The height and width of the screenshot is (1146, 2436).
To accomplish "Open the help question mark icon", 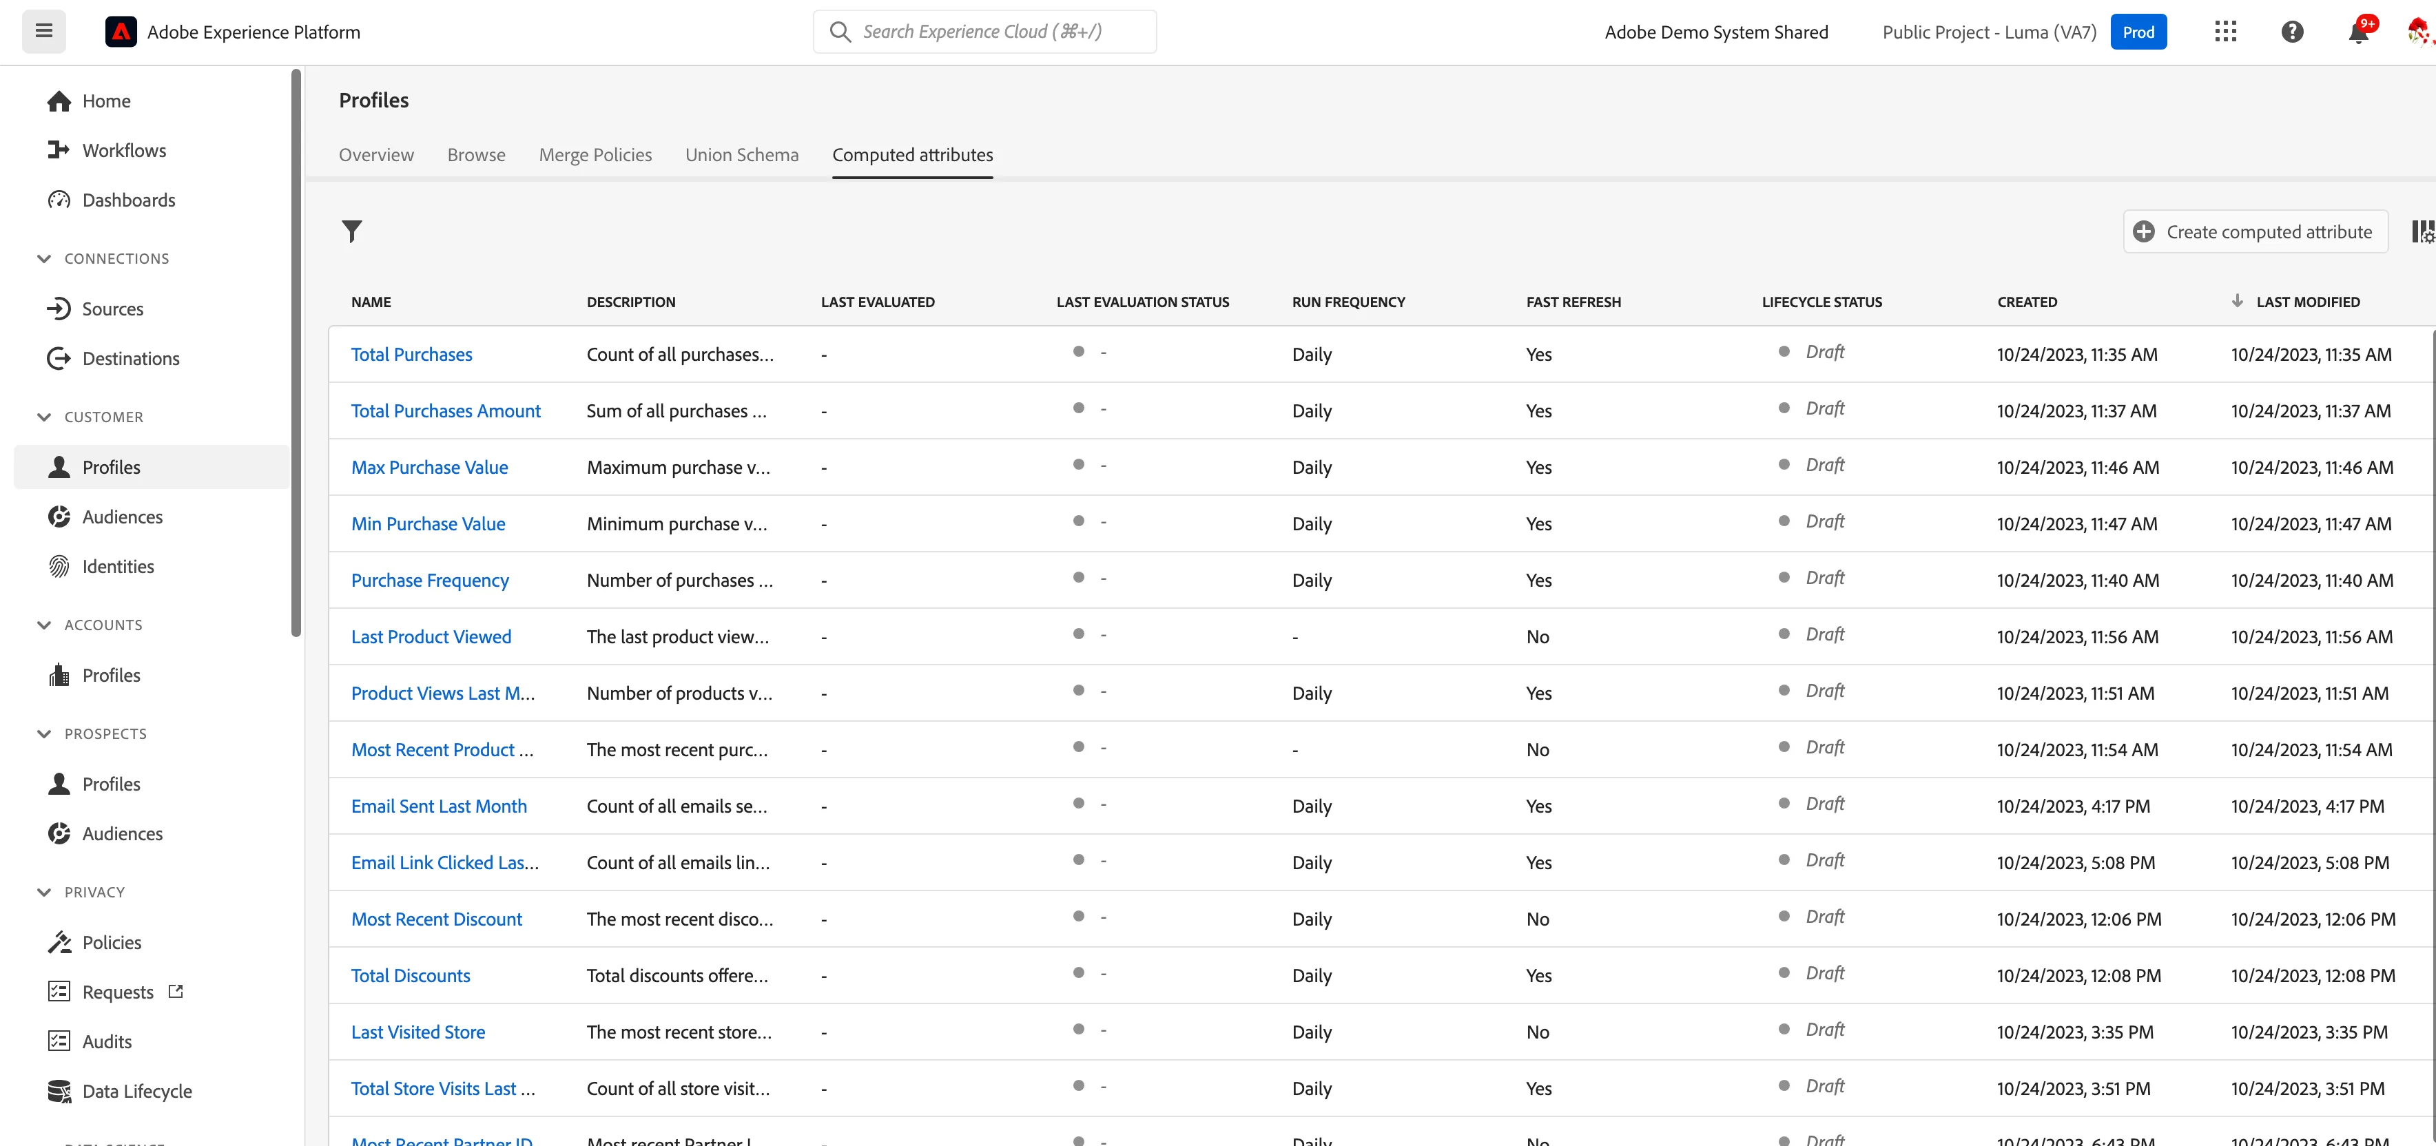I will pos(2291,32).
